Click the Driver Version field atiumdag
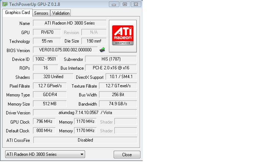 coord(85,113)
